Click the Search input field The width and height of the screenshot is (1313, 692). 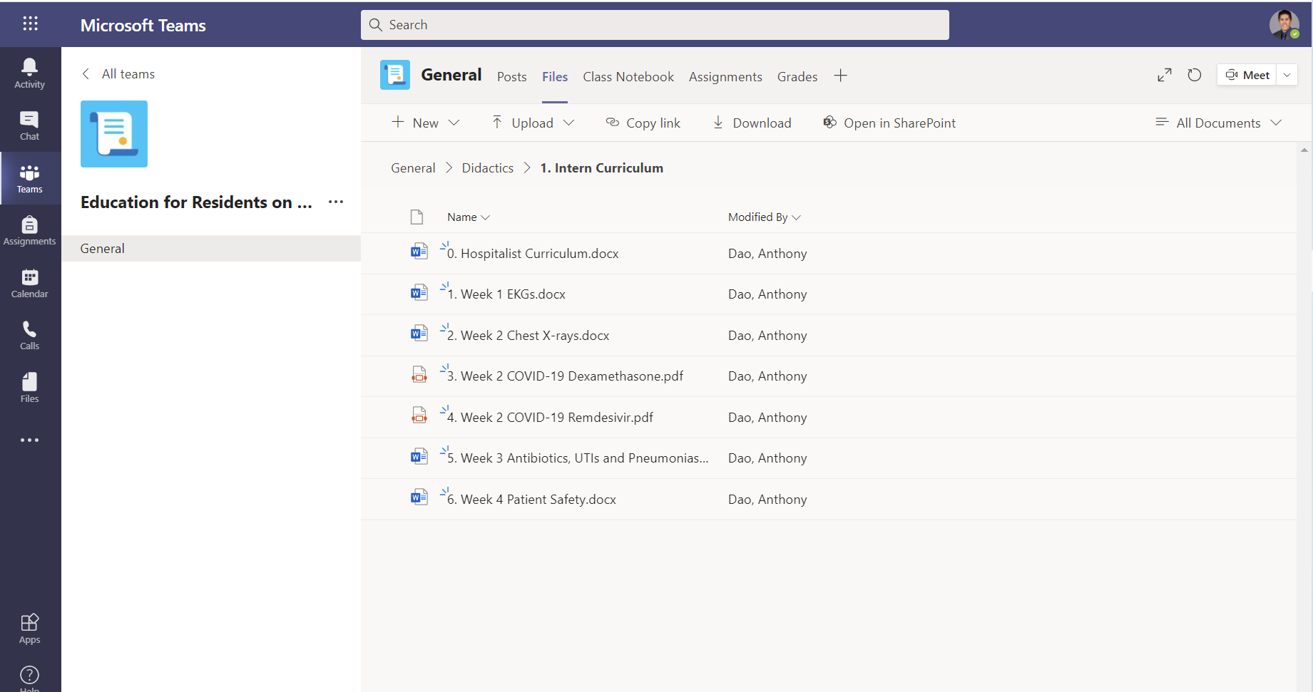point(655,25)
